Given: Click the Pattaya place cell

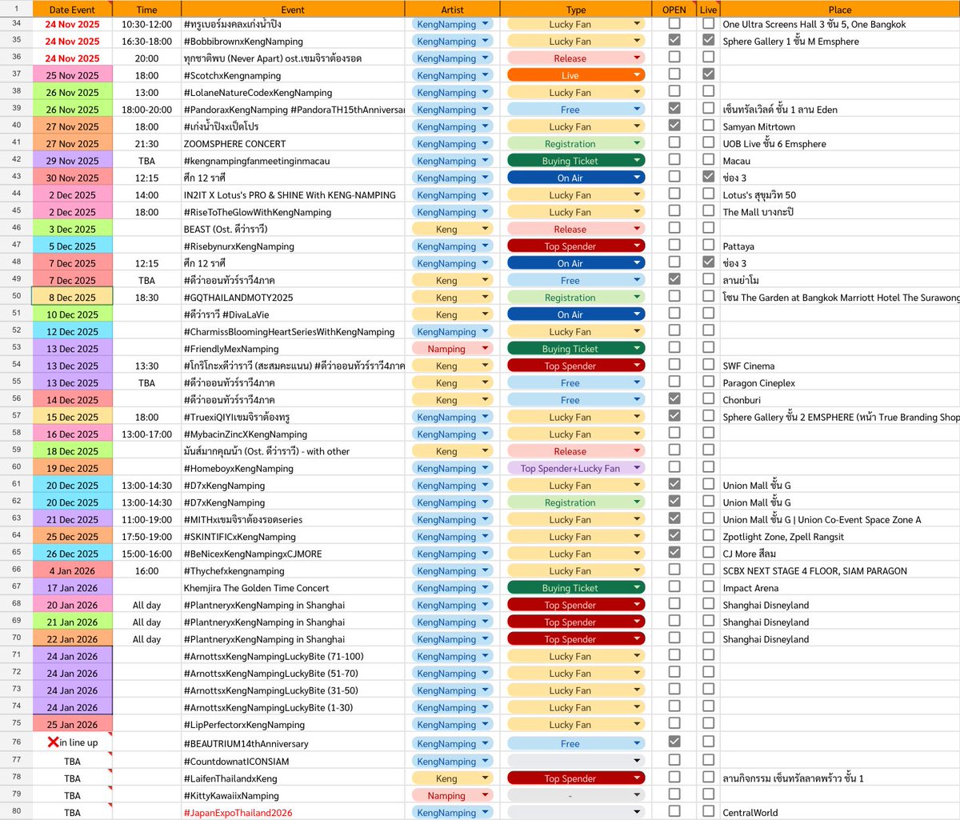Looking at the screenshot, I should coord(840,246).
